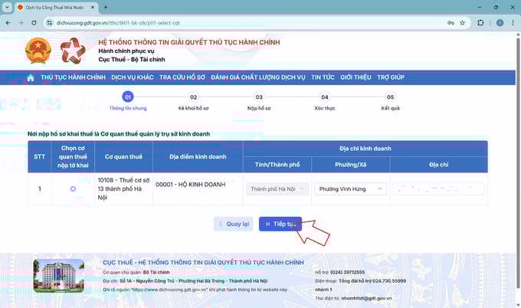Click the Địa chỉ input field
521x308 pixels.
[x=437, y=188]
